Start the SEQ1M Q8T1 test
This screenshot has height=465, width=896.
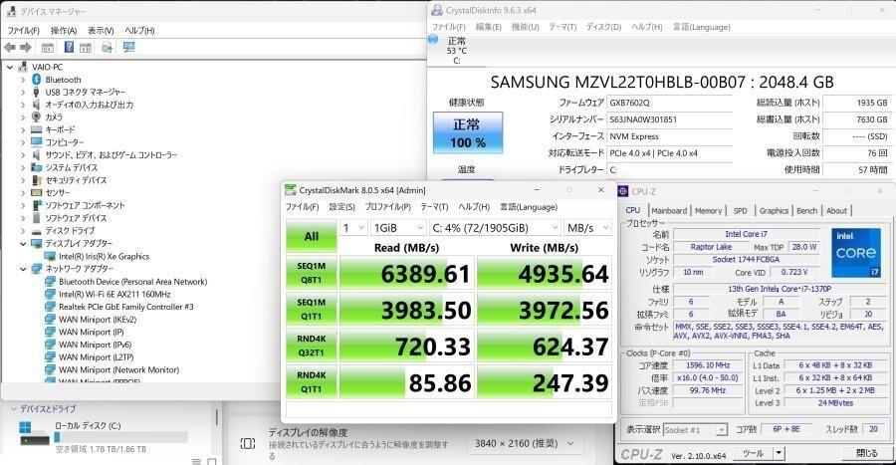[312, 273]
